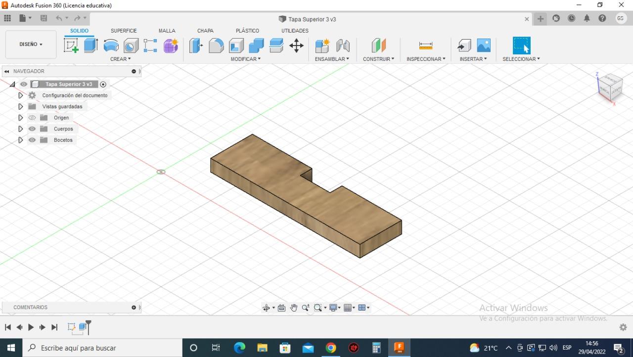Open the CREAR dropdown menu

121,59
